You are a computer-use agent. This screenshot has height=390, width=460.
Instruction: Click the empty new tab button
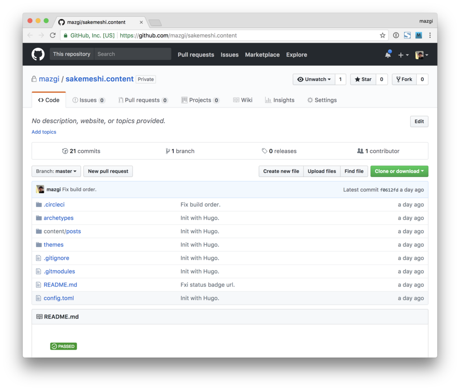click(x=155, y=22)
